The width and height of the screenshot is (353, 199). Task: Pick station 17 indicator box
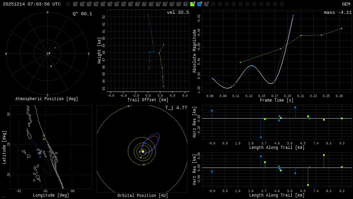[185, 4]
